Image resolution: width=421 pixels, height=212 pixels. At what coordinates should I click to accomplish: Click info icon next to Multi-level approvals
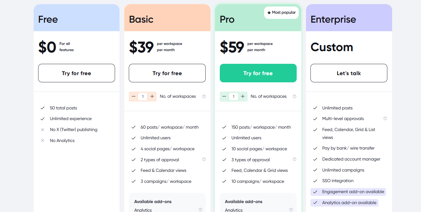(385, 118)
